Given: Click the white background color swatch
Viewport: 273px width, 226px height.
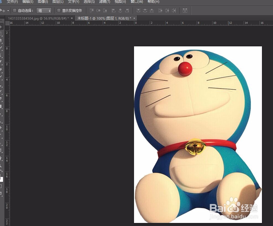Looking at the screenshot, I should pyautogui.click(x=2, y=179).
